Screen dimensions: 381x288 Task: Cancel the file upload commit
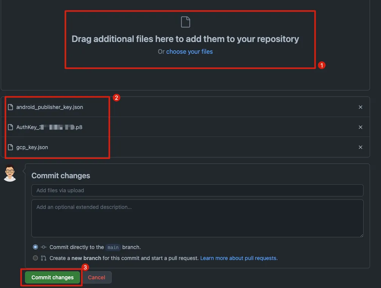pyautogui.click(x=97, y=277)
